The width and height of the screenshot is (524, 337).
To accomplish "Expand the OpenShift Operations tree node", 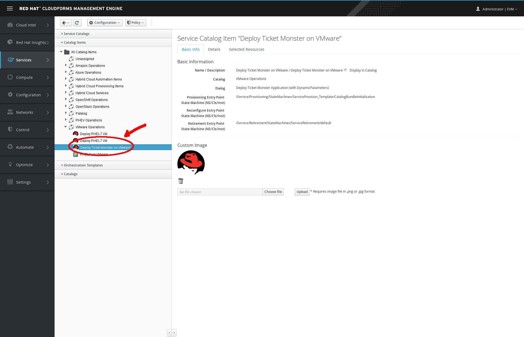I will [66, 99].
